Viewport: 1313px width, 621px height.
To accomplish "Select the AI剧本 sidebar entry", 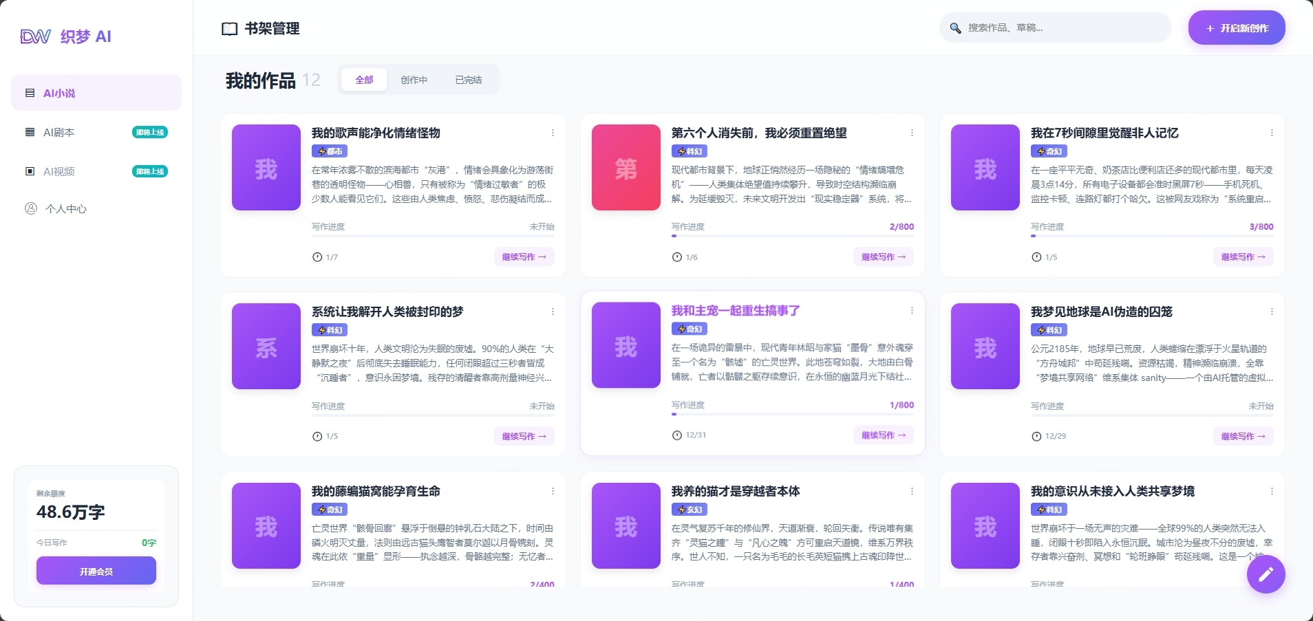I will [58, 131].
